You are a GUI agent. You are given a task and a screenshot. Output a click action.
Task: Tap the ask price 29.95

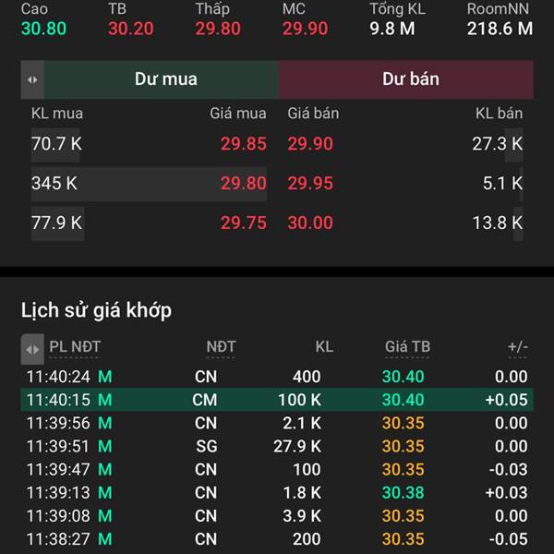click(309, 184)
